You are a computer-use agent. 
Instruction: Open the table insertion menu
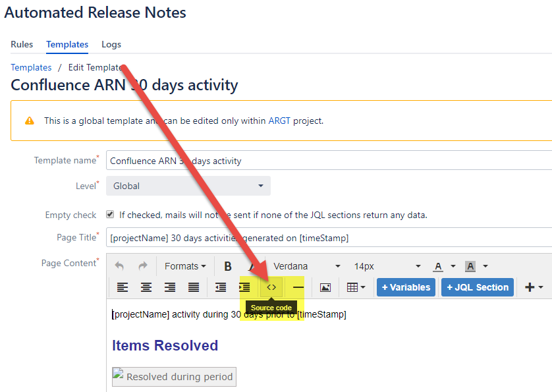(x=356, y=287)
